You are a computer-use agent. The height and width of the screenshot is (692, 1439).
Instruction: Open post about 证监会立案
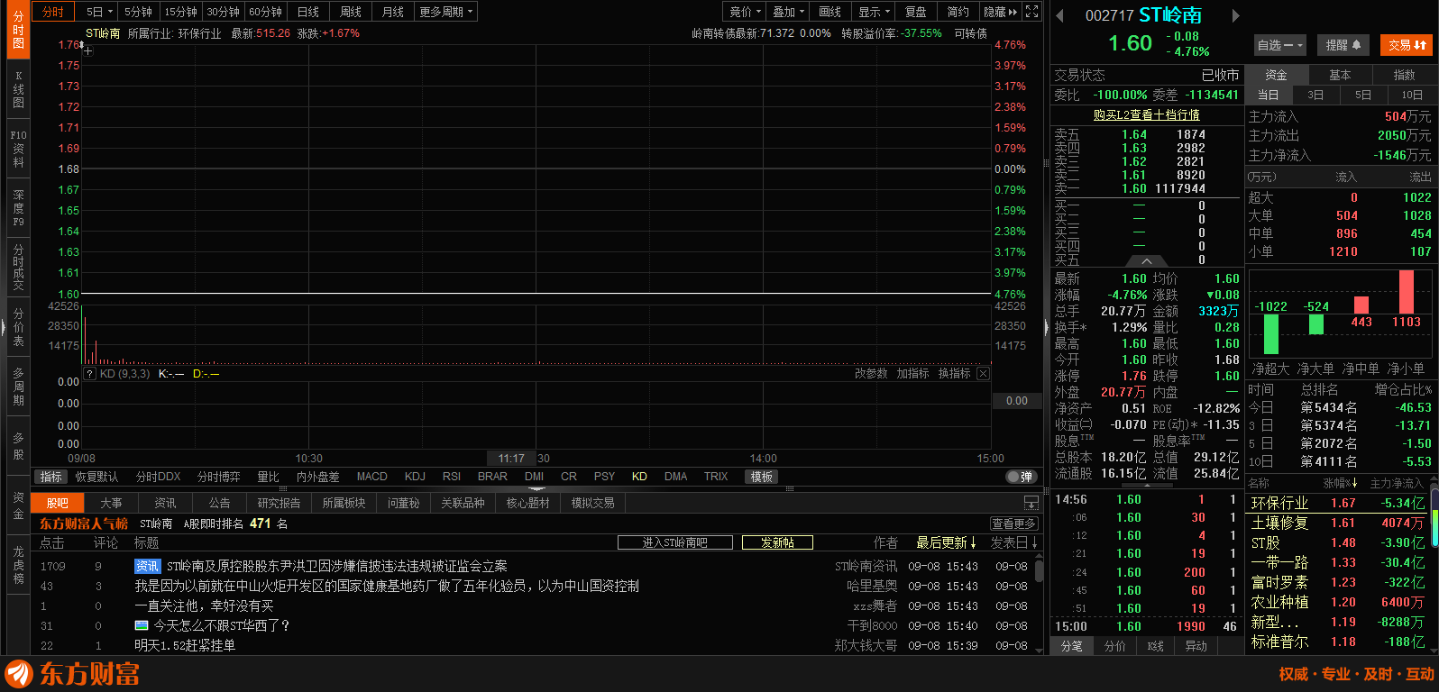(336, 566)
